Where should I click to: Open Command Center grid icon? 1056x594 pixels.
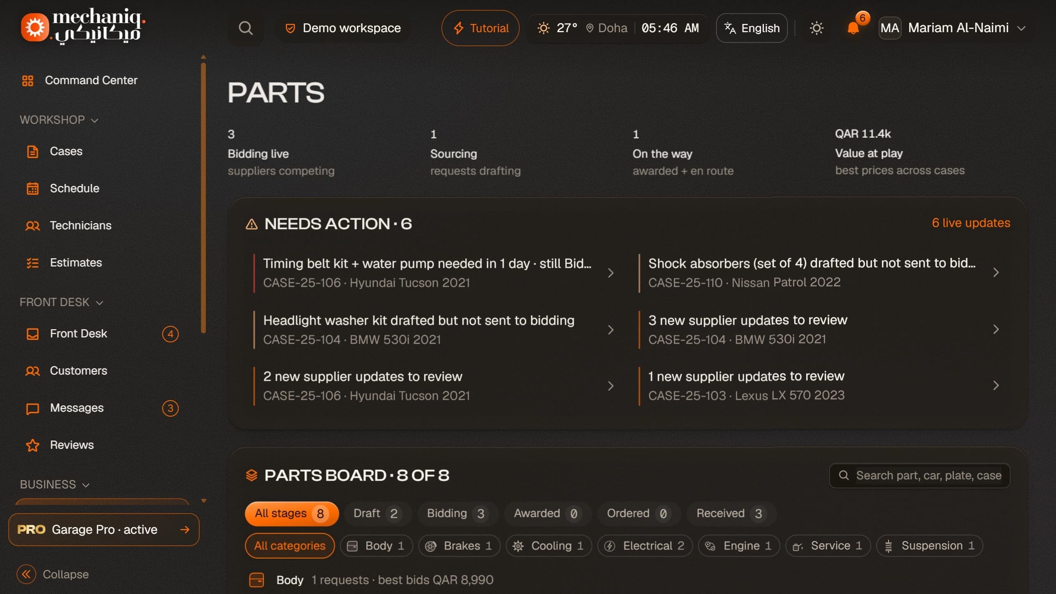pyautogui.click(x=28, y=80)
